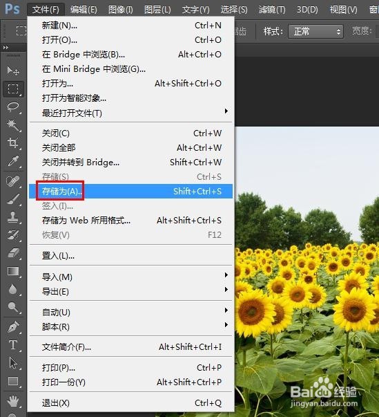
Task: Choose 新建(N)... from File menu
Action: coord(130,26)
